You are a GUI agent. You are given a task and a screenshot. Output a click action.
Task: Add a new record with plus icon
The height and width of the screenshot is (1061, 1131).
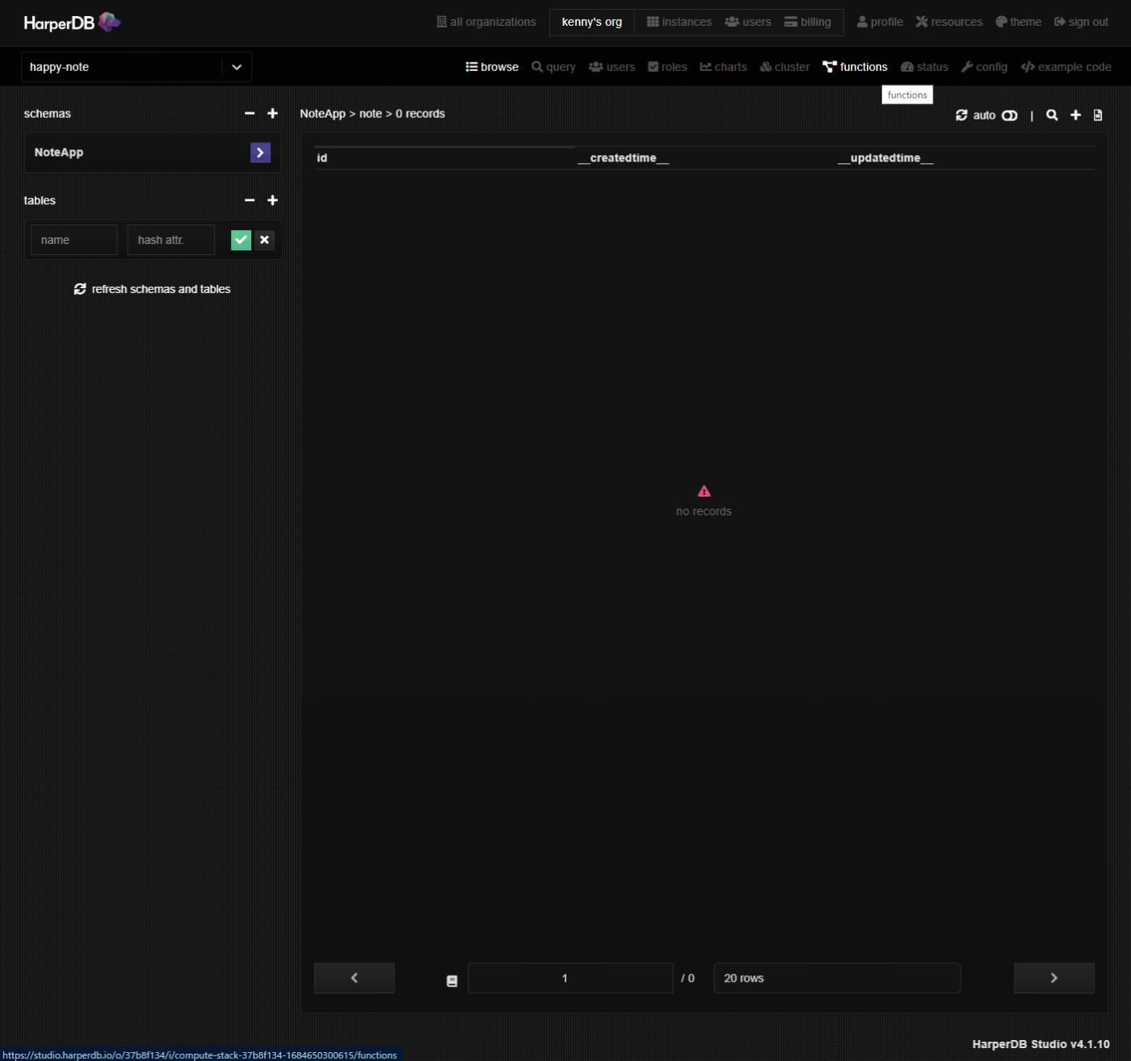pos(1075,115)
